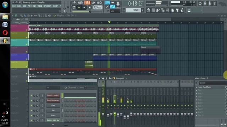Open the EDIT menu
Screen dimensions: 227x127
click(x=19, y=6)
